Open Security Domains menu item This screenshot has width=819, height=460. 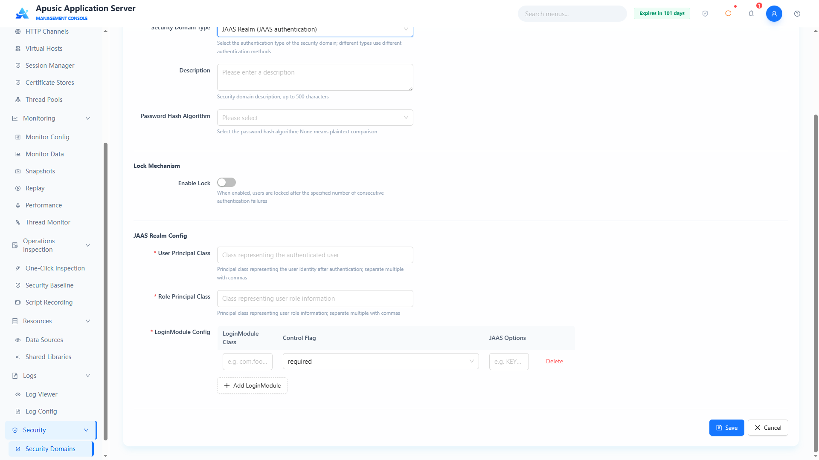coord(51,449)
